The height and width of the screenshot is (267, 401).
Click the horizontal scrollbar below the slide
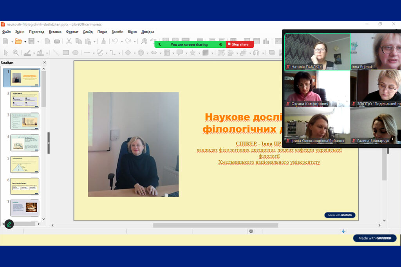point(215,226)
